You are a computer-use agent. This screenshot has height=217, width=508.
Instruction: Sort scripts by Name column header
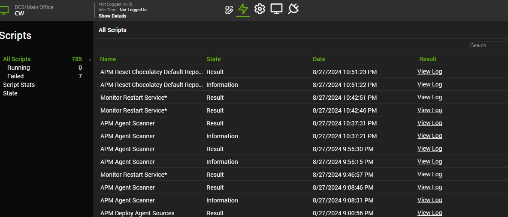(x=108, y=59)
